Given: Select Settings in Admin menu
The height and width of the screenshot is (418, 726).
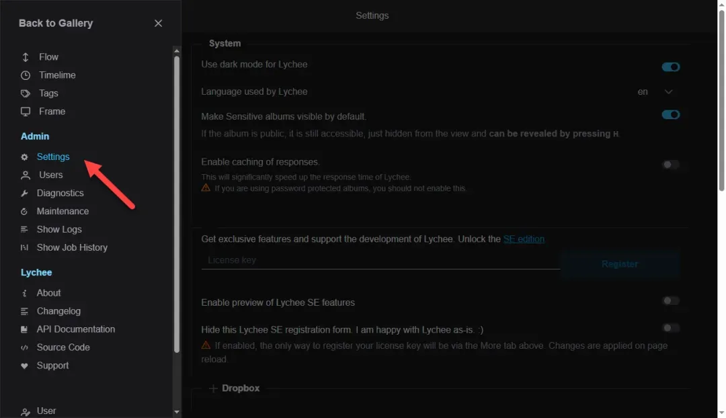Looking at the screenshot, I should coord(53,157).
